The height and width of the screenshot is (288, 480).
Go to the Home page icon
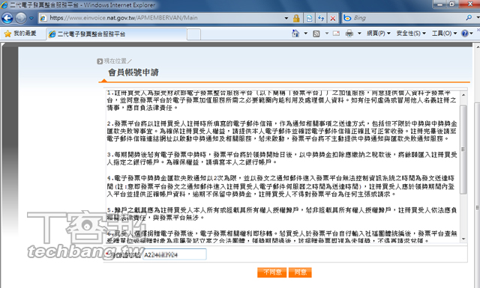point(295,34)
